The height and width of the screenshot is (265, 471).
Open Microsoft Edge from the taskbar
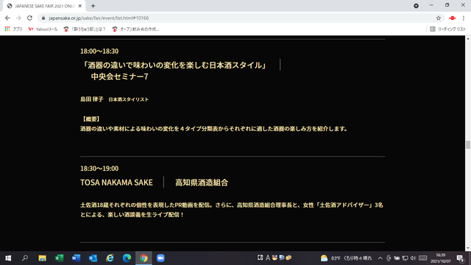127,258
